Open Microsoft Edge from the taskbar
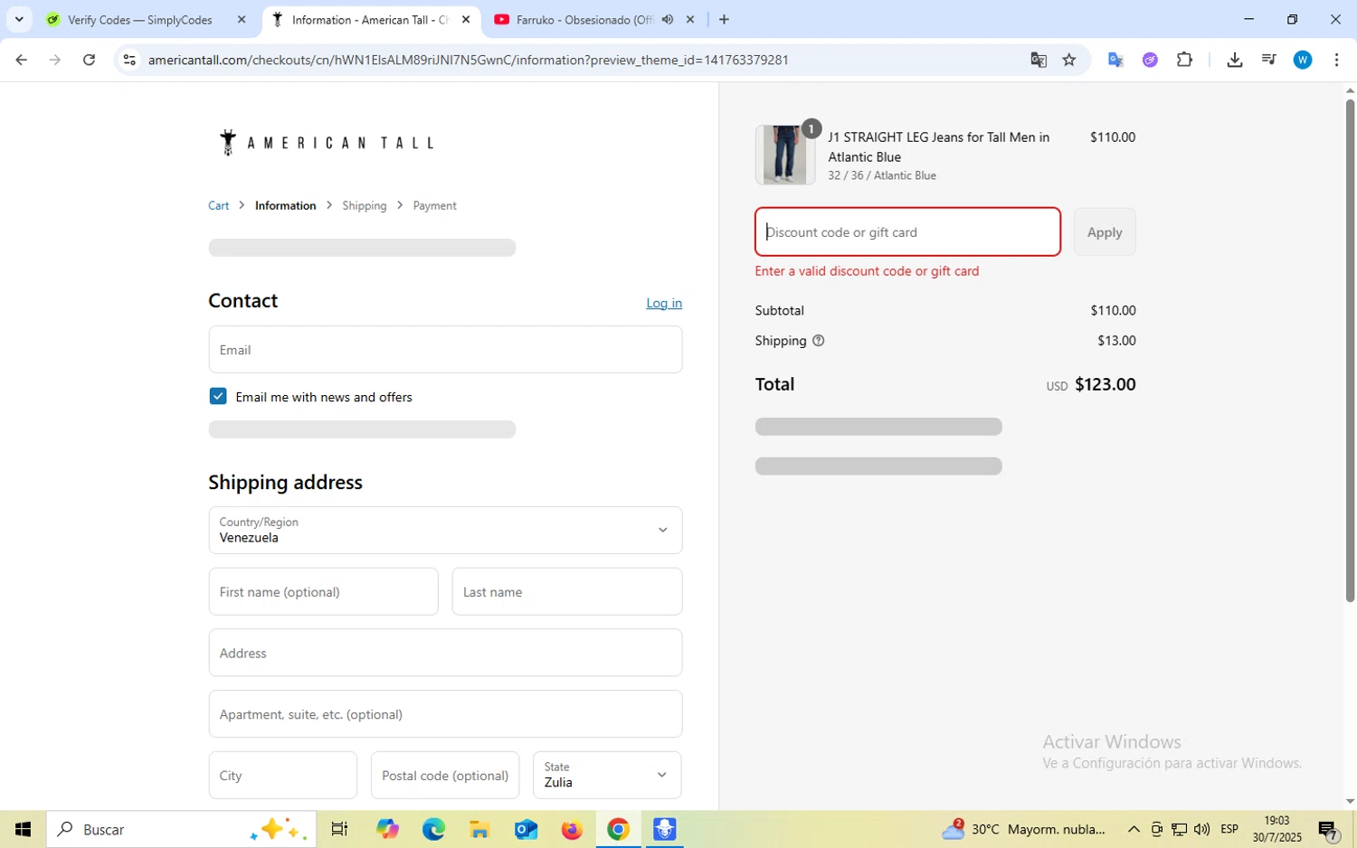Screen dimensions: 1357x848 [x=433, y=829]
